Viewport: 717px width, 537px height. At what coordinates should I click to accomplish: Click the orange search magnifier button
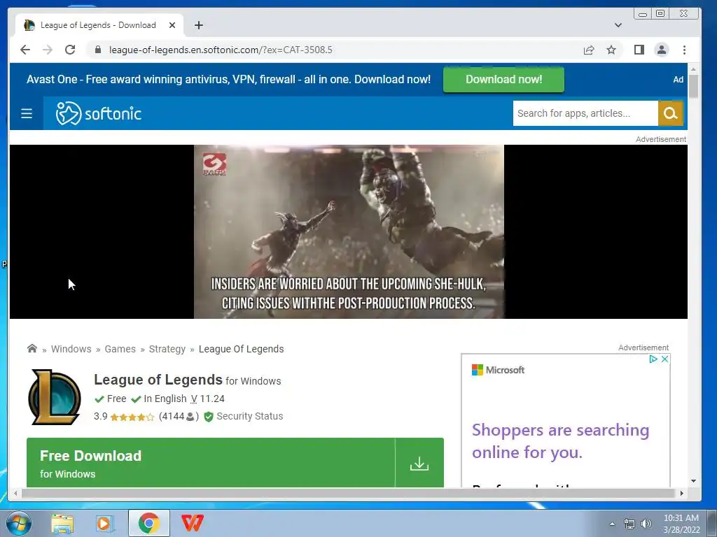point(670,113)
